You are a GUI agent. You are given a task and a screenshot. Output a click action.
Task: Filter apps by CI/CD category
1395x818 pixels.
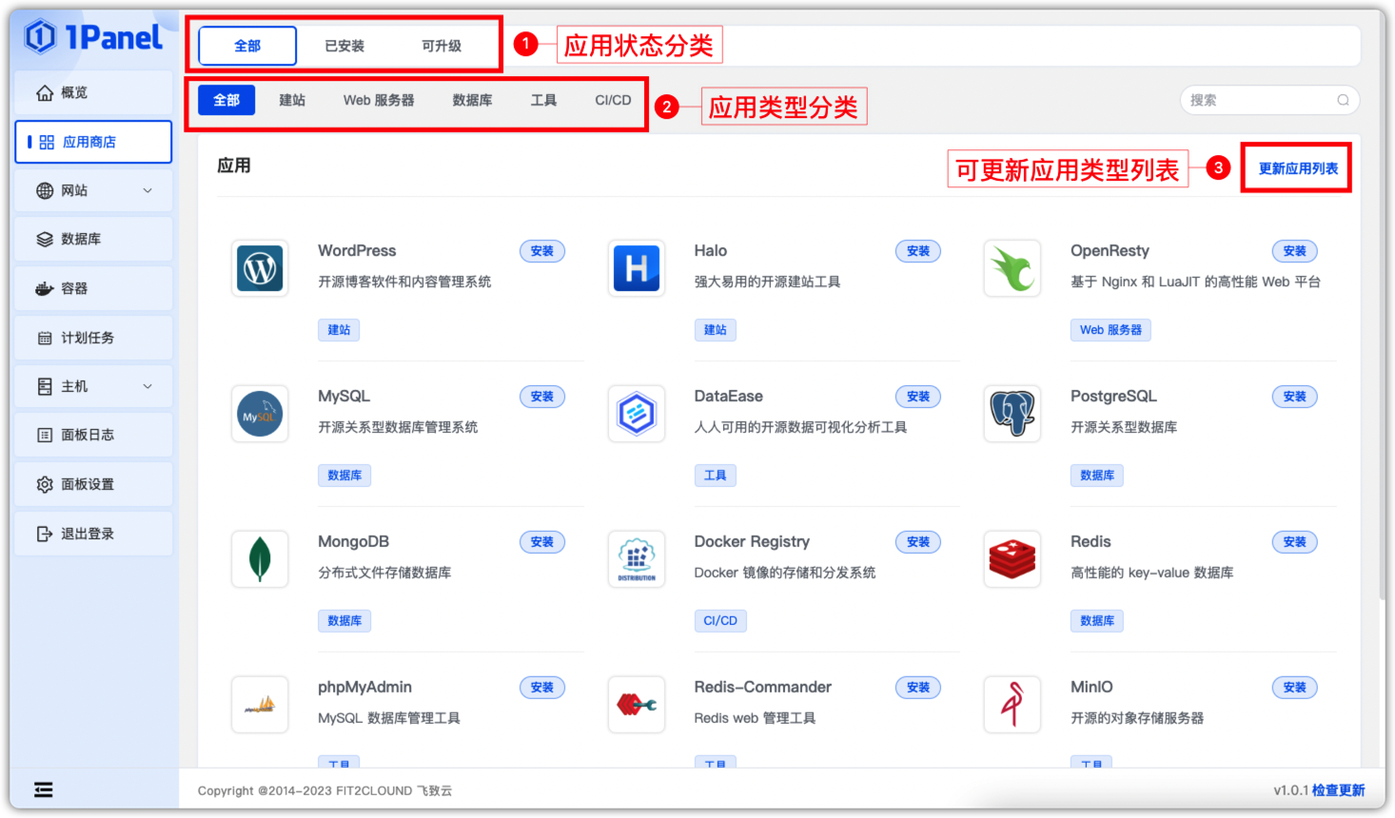click(x=613, y=100)
